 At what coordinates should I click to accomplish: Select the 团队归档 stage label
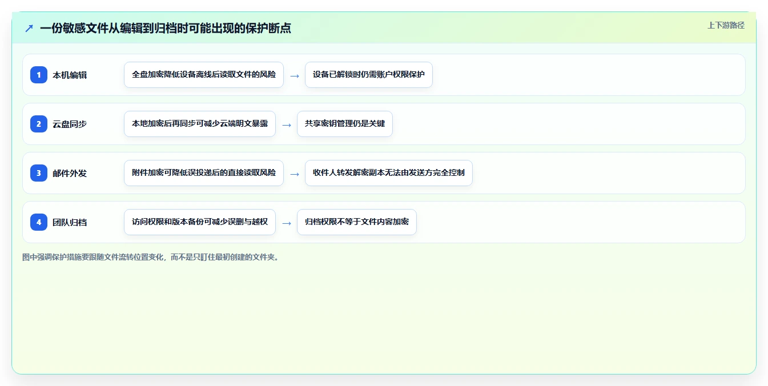click(x=70, y=222)
